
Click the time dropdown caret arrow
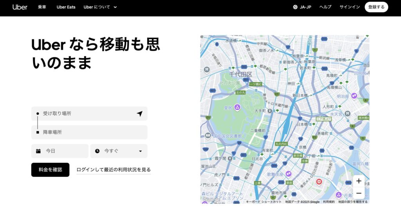141,151
